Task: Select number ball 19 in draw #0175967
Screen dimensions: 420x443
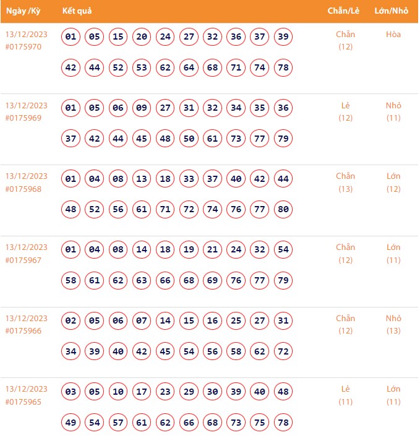Action: pos(189,250)
